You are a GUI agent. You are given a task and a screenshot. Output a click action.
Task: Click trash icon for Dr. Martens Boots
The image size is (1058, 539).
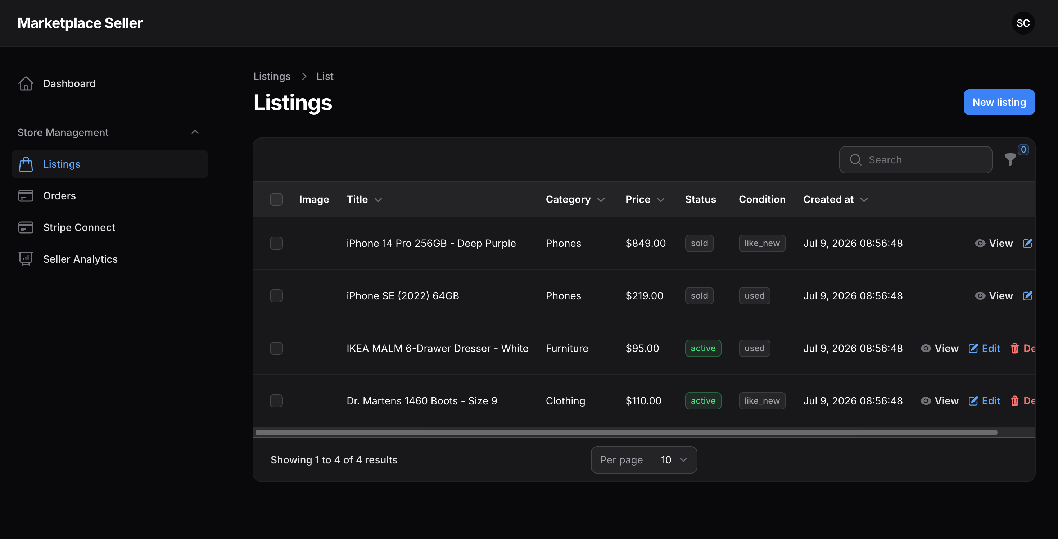tap(1014, 401)
